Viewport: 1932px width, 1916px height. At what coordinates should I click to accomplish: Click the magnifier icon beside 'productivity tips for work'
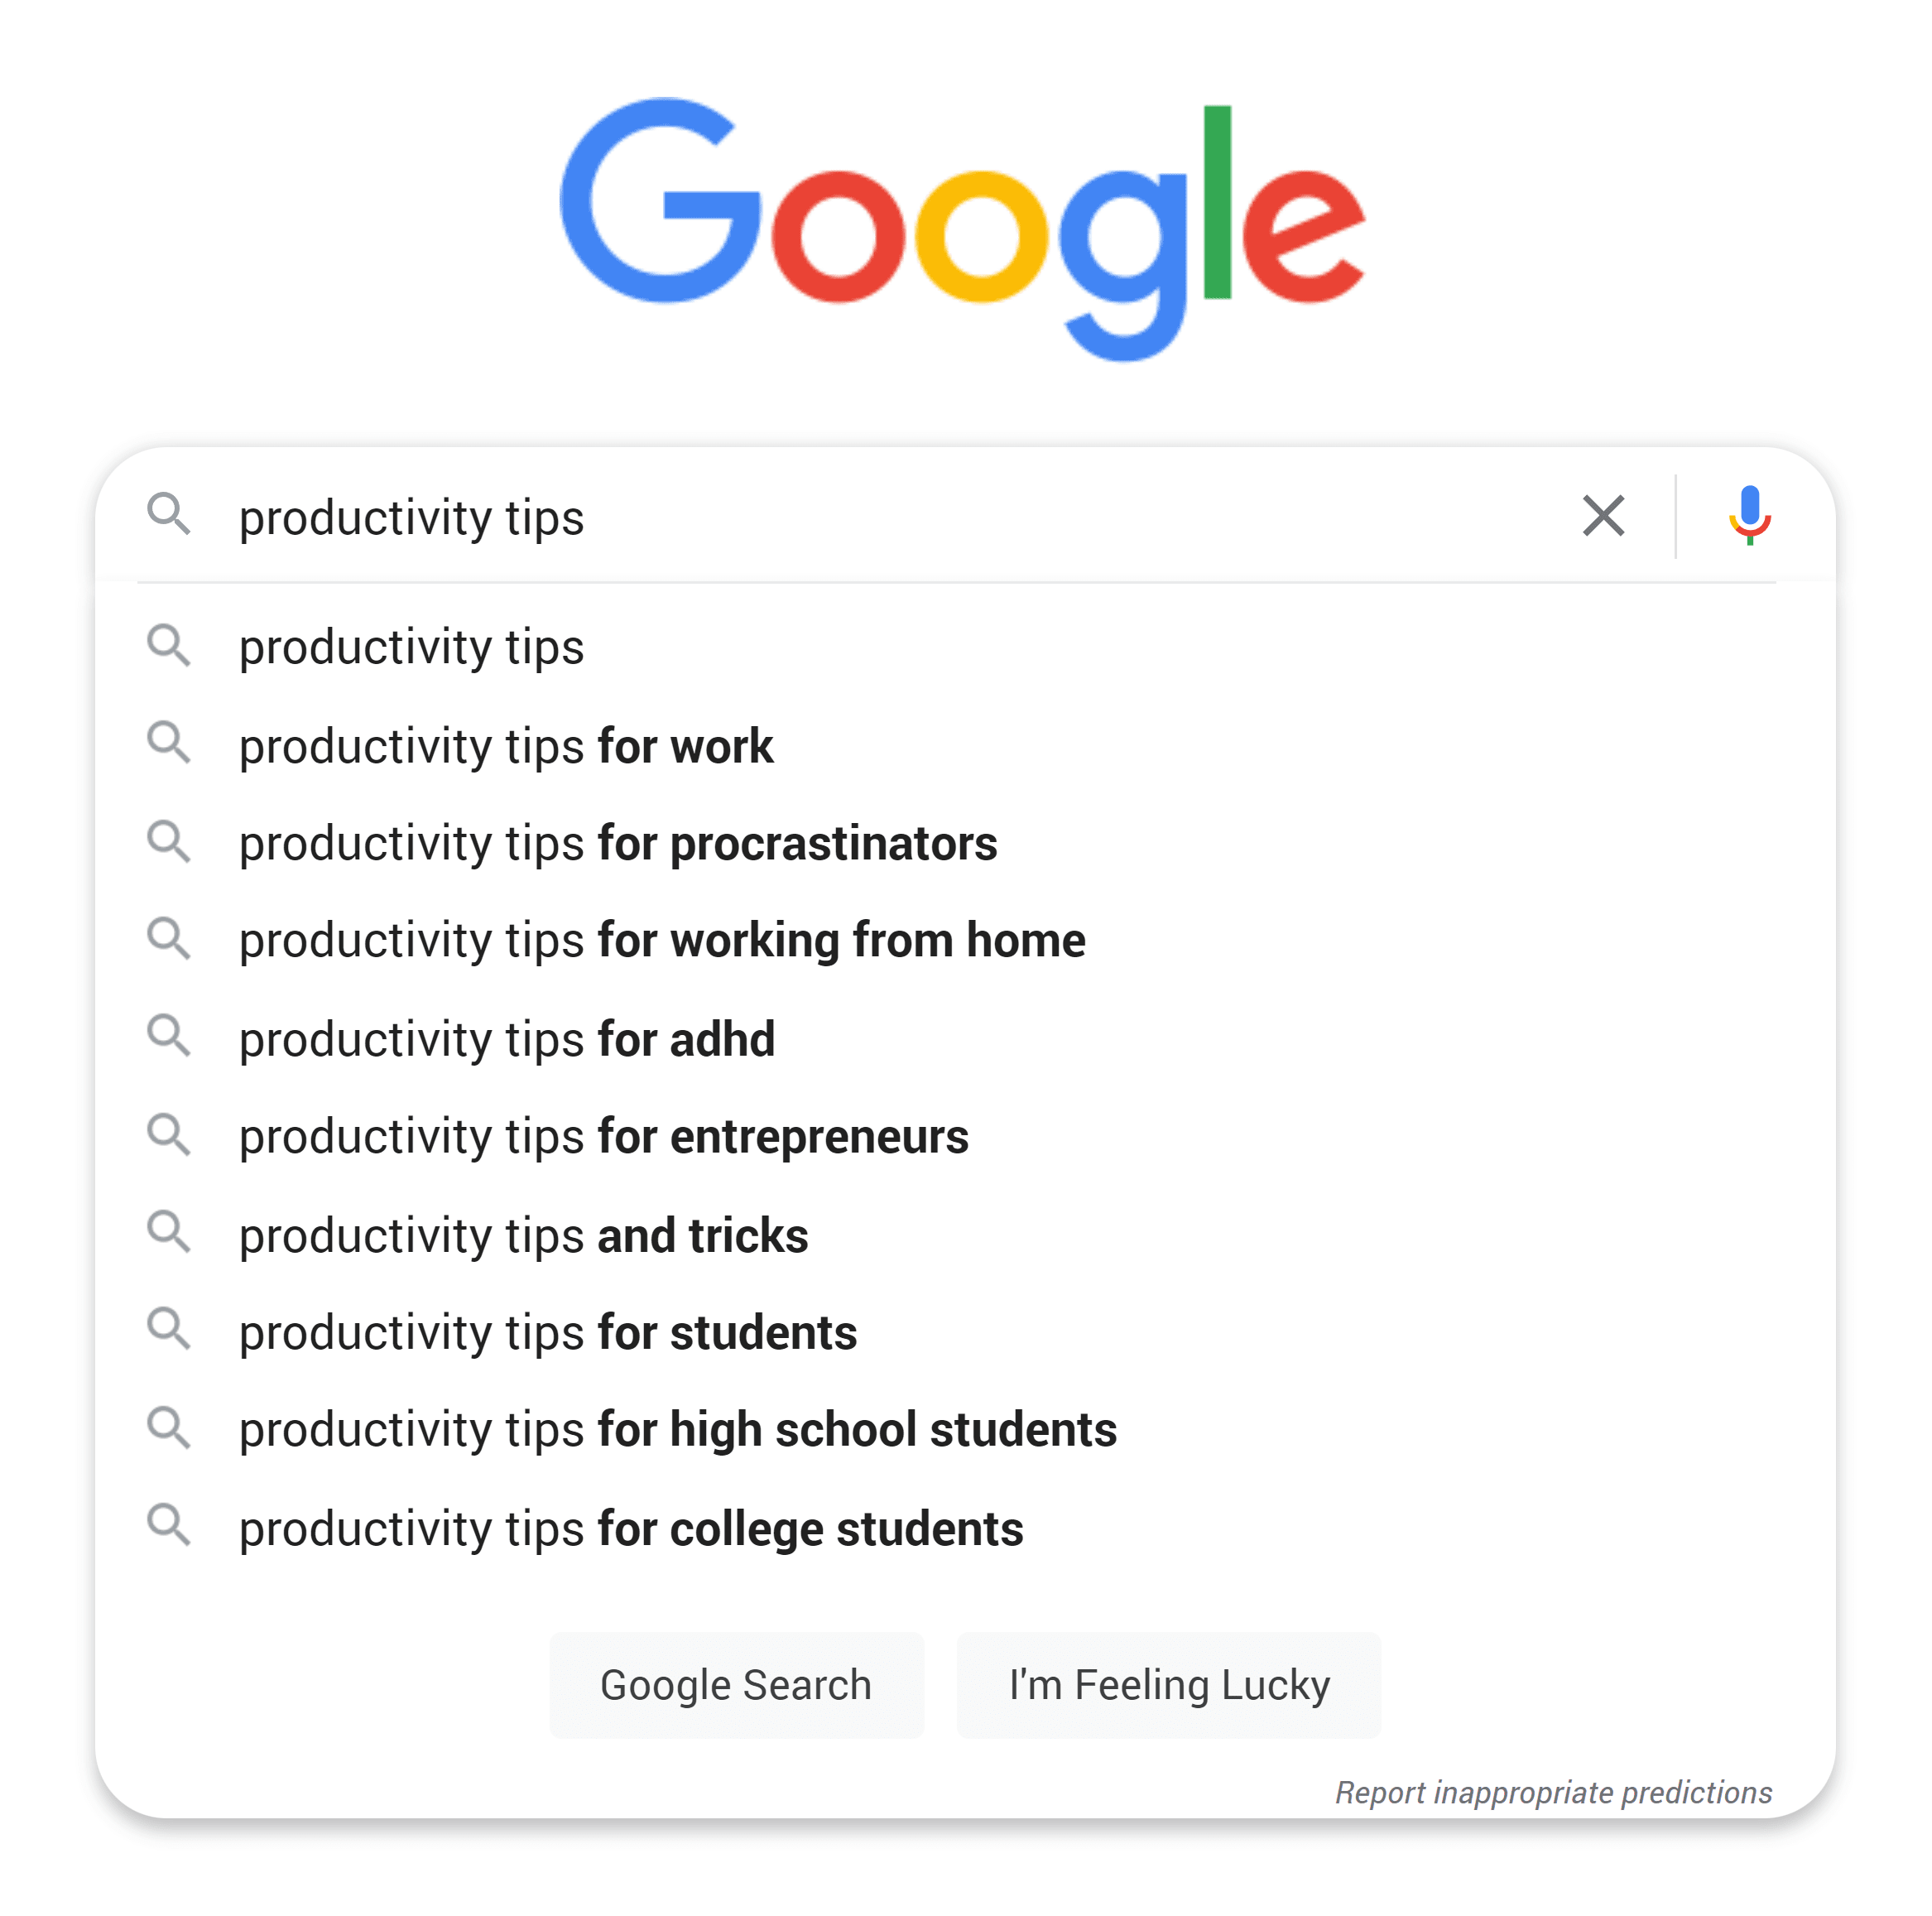(x=169, y=744)
